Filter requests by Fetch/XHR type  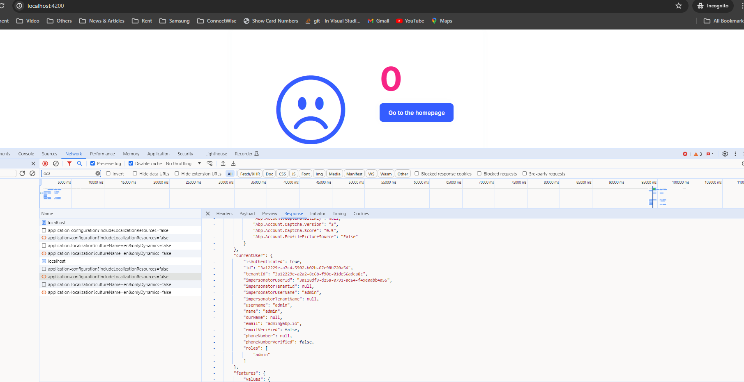click(x=250, y=174)
